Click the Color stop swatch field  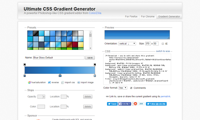41,107
